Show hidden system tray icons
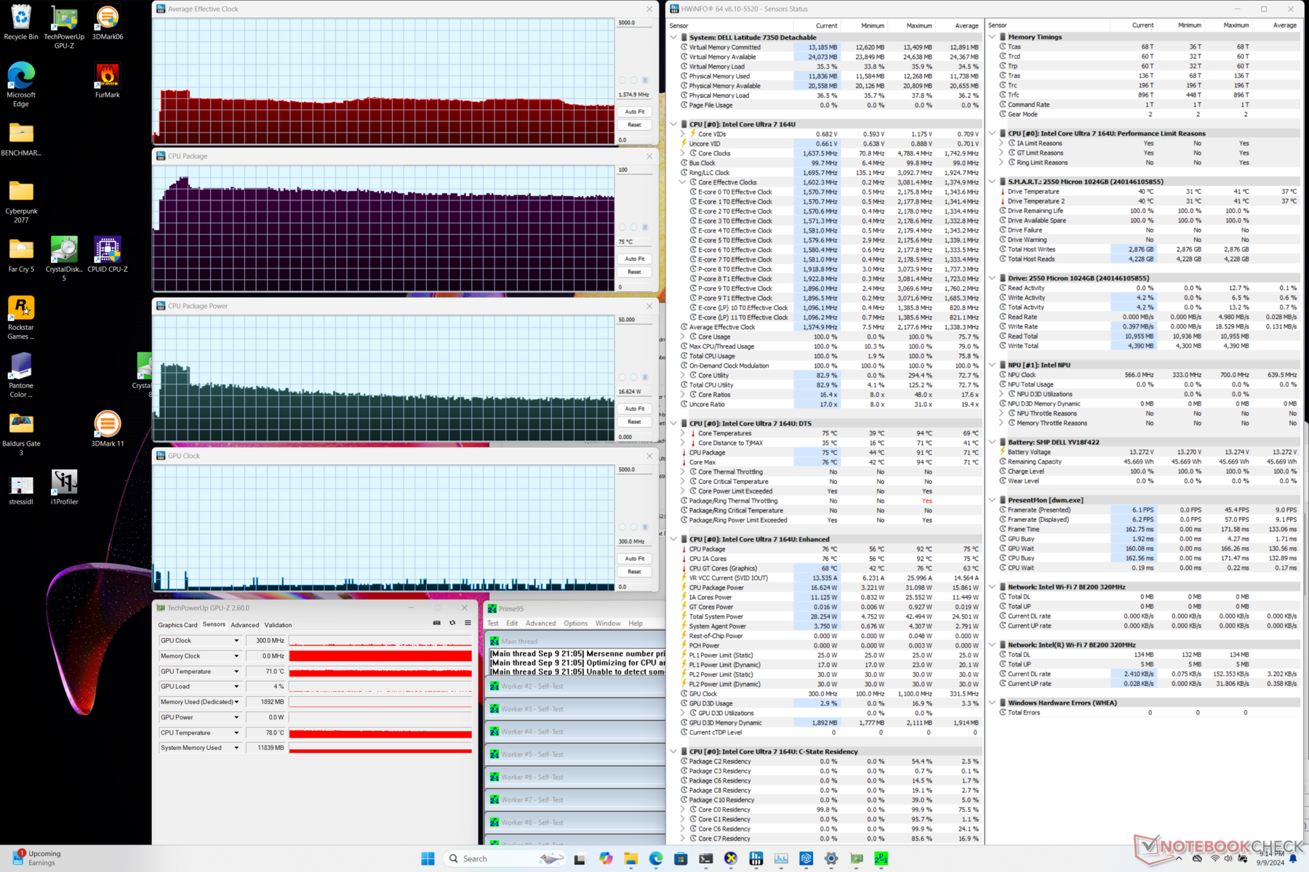 1180,858
